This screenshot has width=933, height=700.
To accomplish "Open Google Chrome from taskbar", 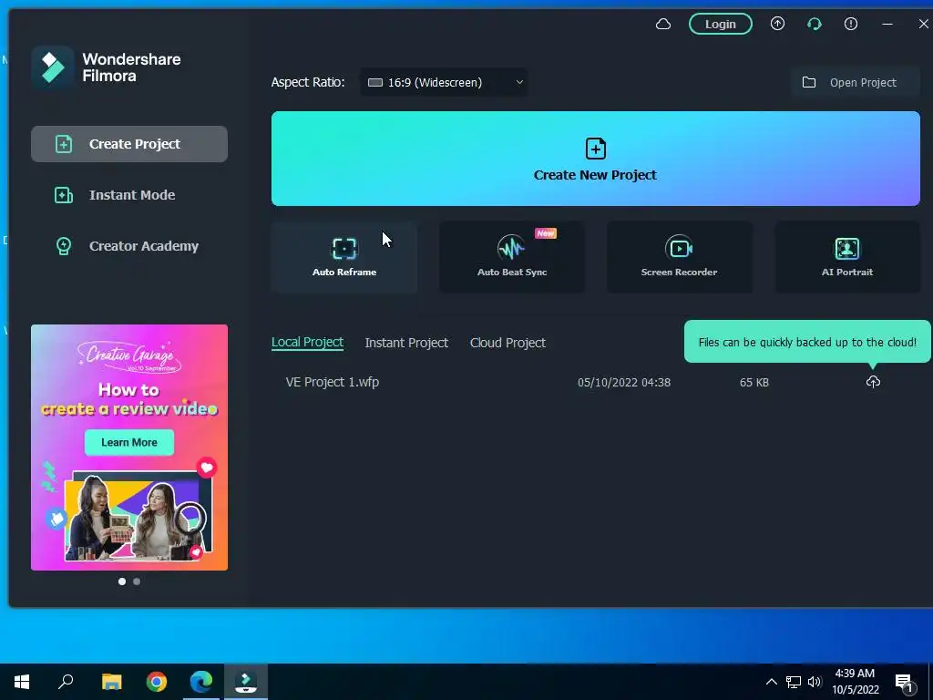I will coord(157,682).
